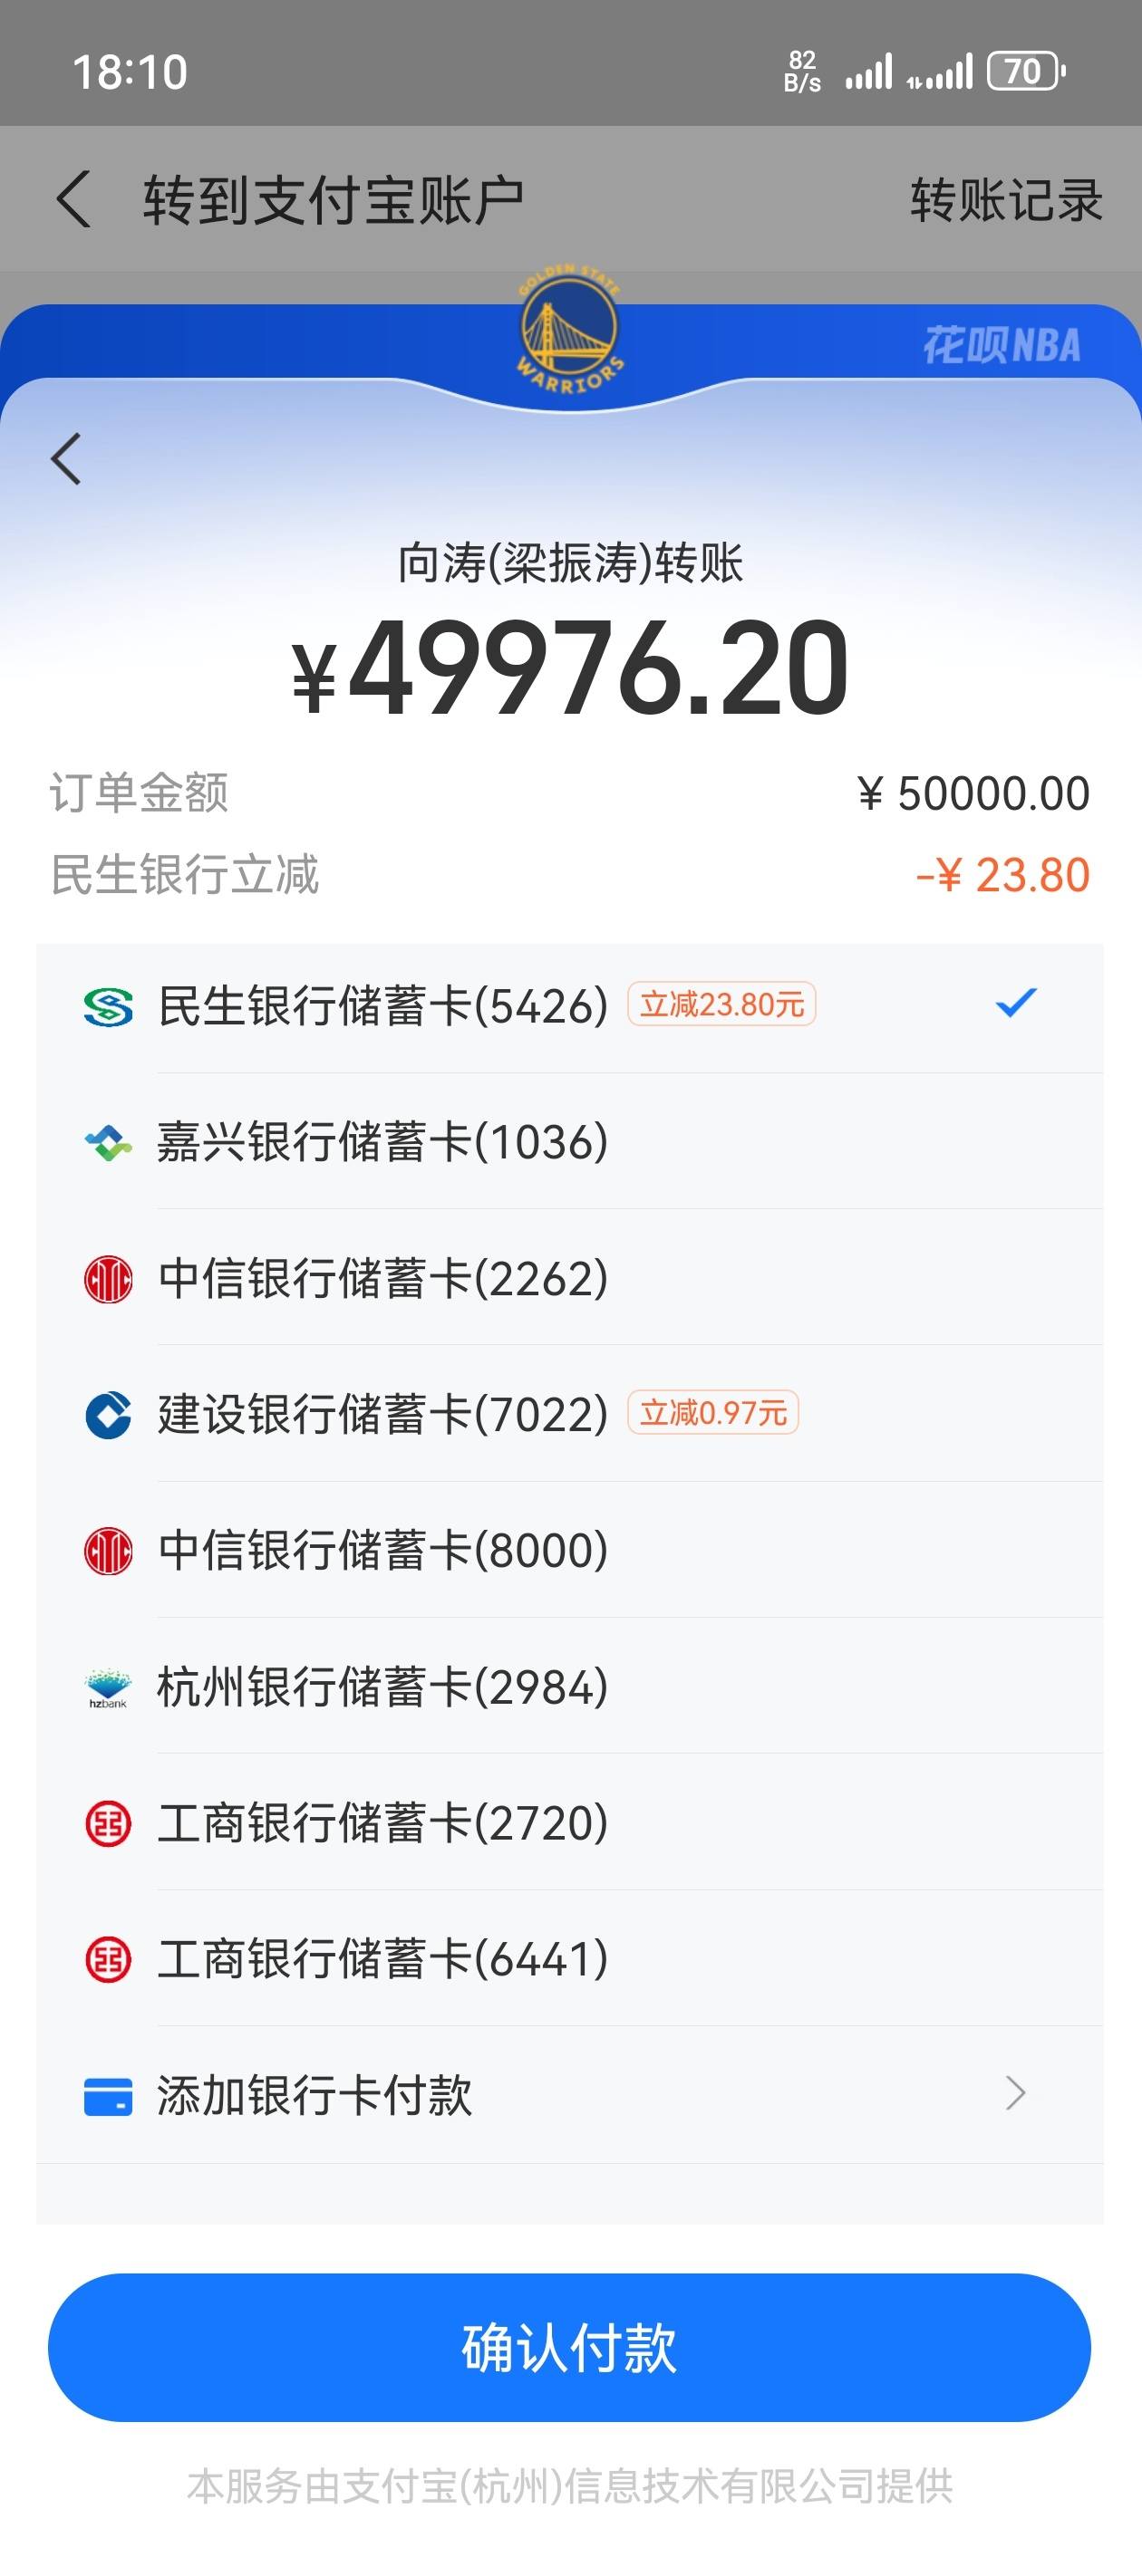Tap the ICBC icon for card 2720
The width and height of the screenshot is (1142, 2576).
[x=108, y=1823]
